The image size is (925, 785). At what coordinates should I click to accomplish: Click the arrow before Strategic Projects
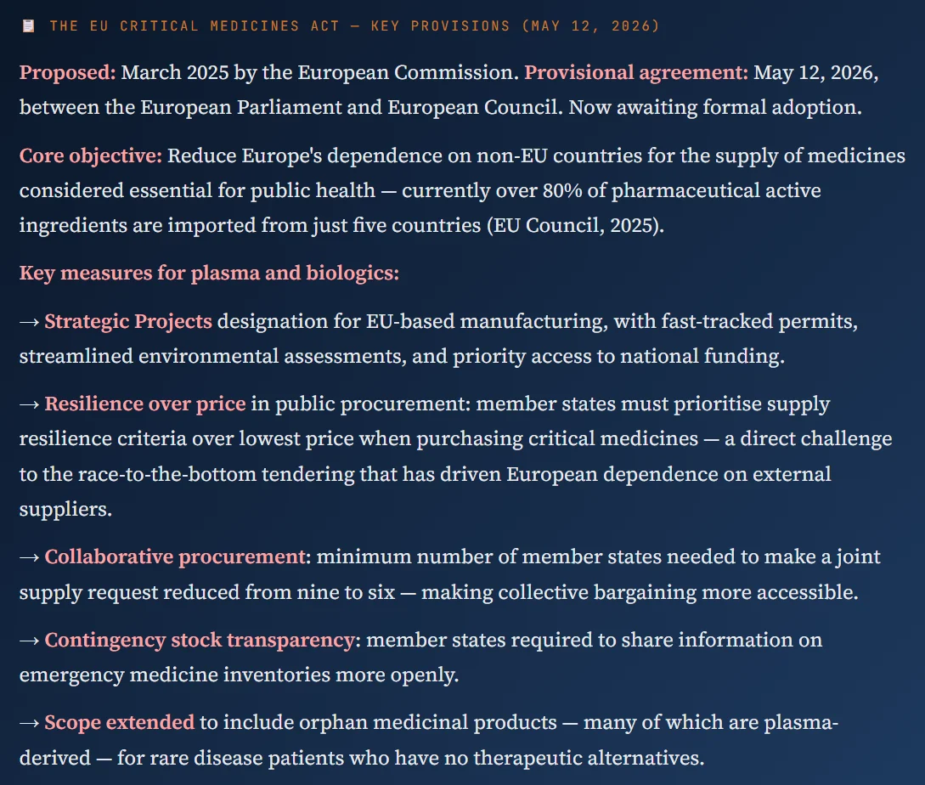(30, 322)
